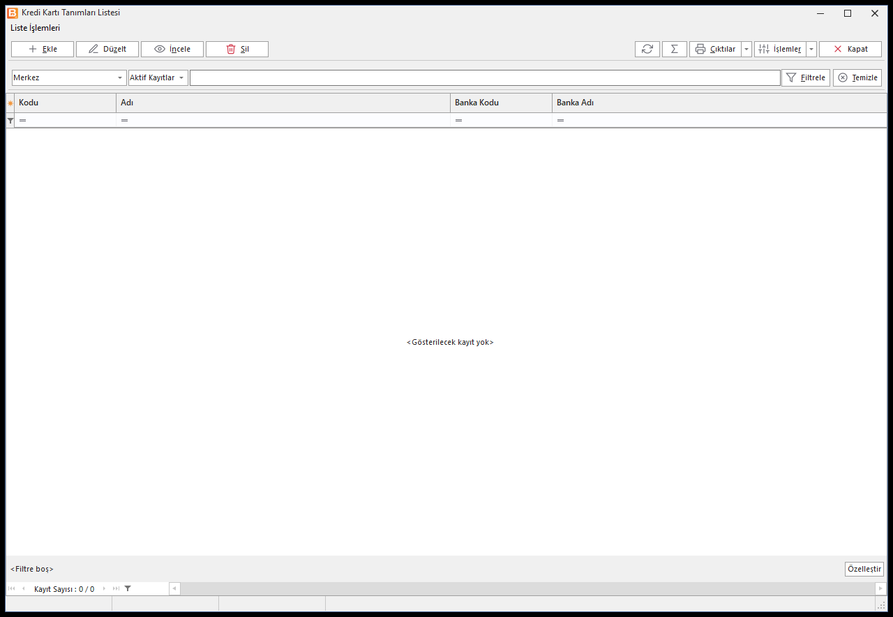Click the horizontal scrollbar right arrow
The image size is (893, 617).
pos(880,589)
